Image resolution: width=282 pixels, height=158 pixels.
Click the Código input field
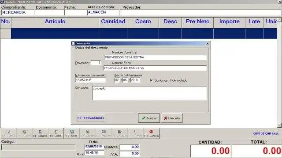coord(38,147)
